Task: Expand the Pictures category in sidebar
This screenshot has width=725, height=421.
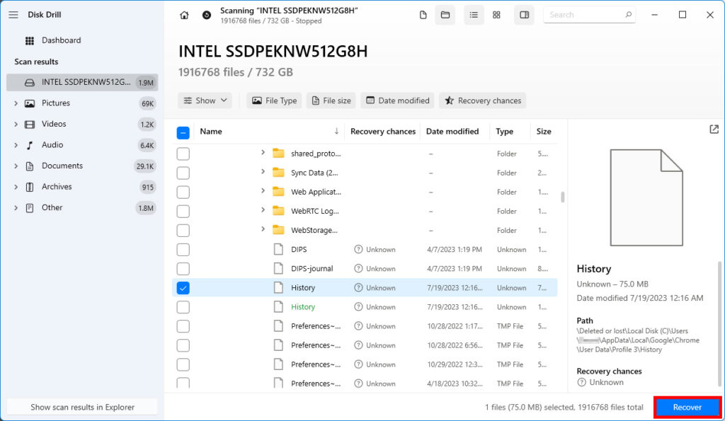Action: tap(16, 103)
